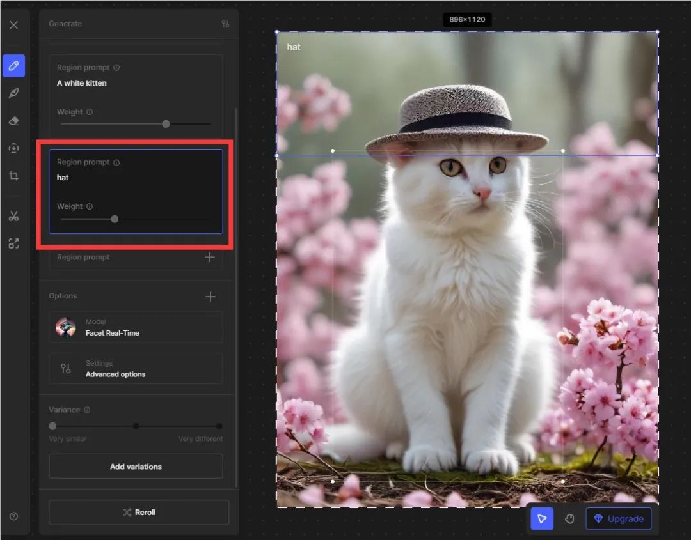Click the Reroll button
The image size is (691, 540).
click(139, 513)
